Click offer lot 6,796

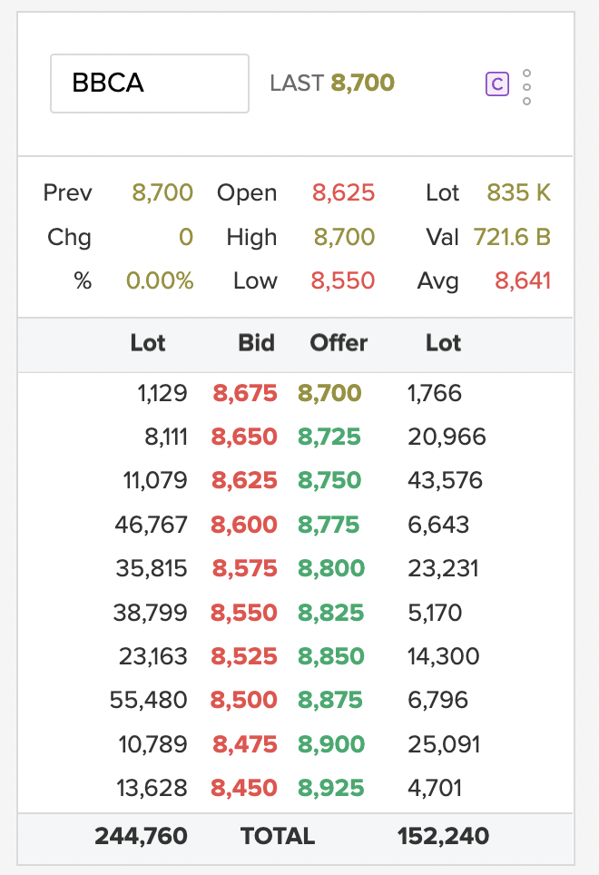(437, 700)
